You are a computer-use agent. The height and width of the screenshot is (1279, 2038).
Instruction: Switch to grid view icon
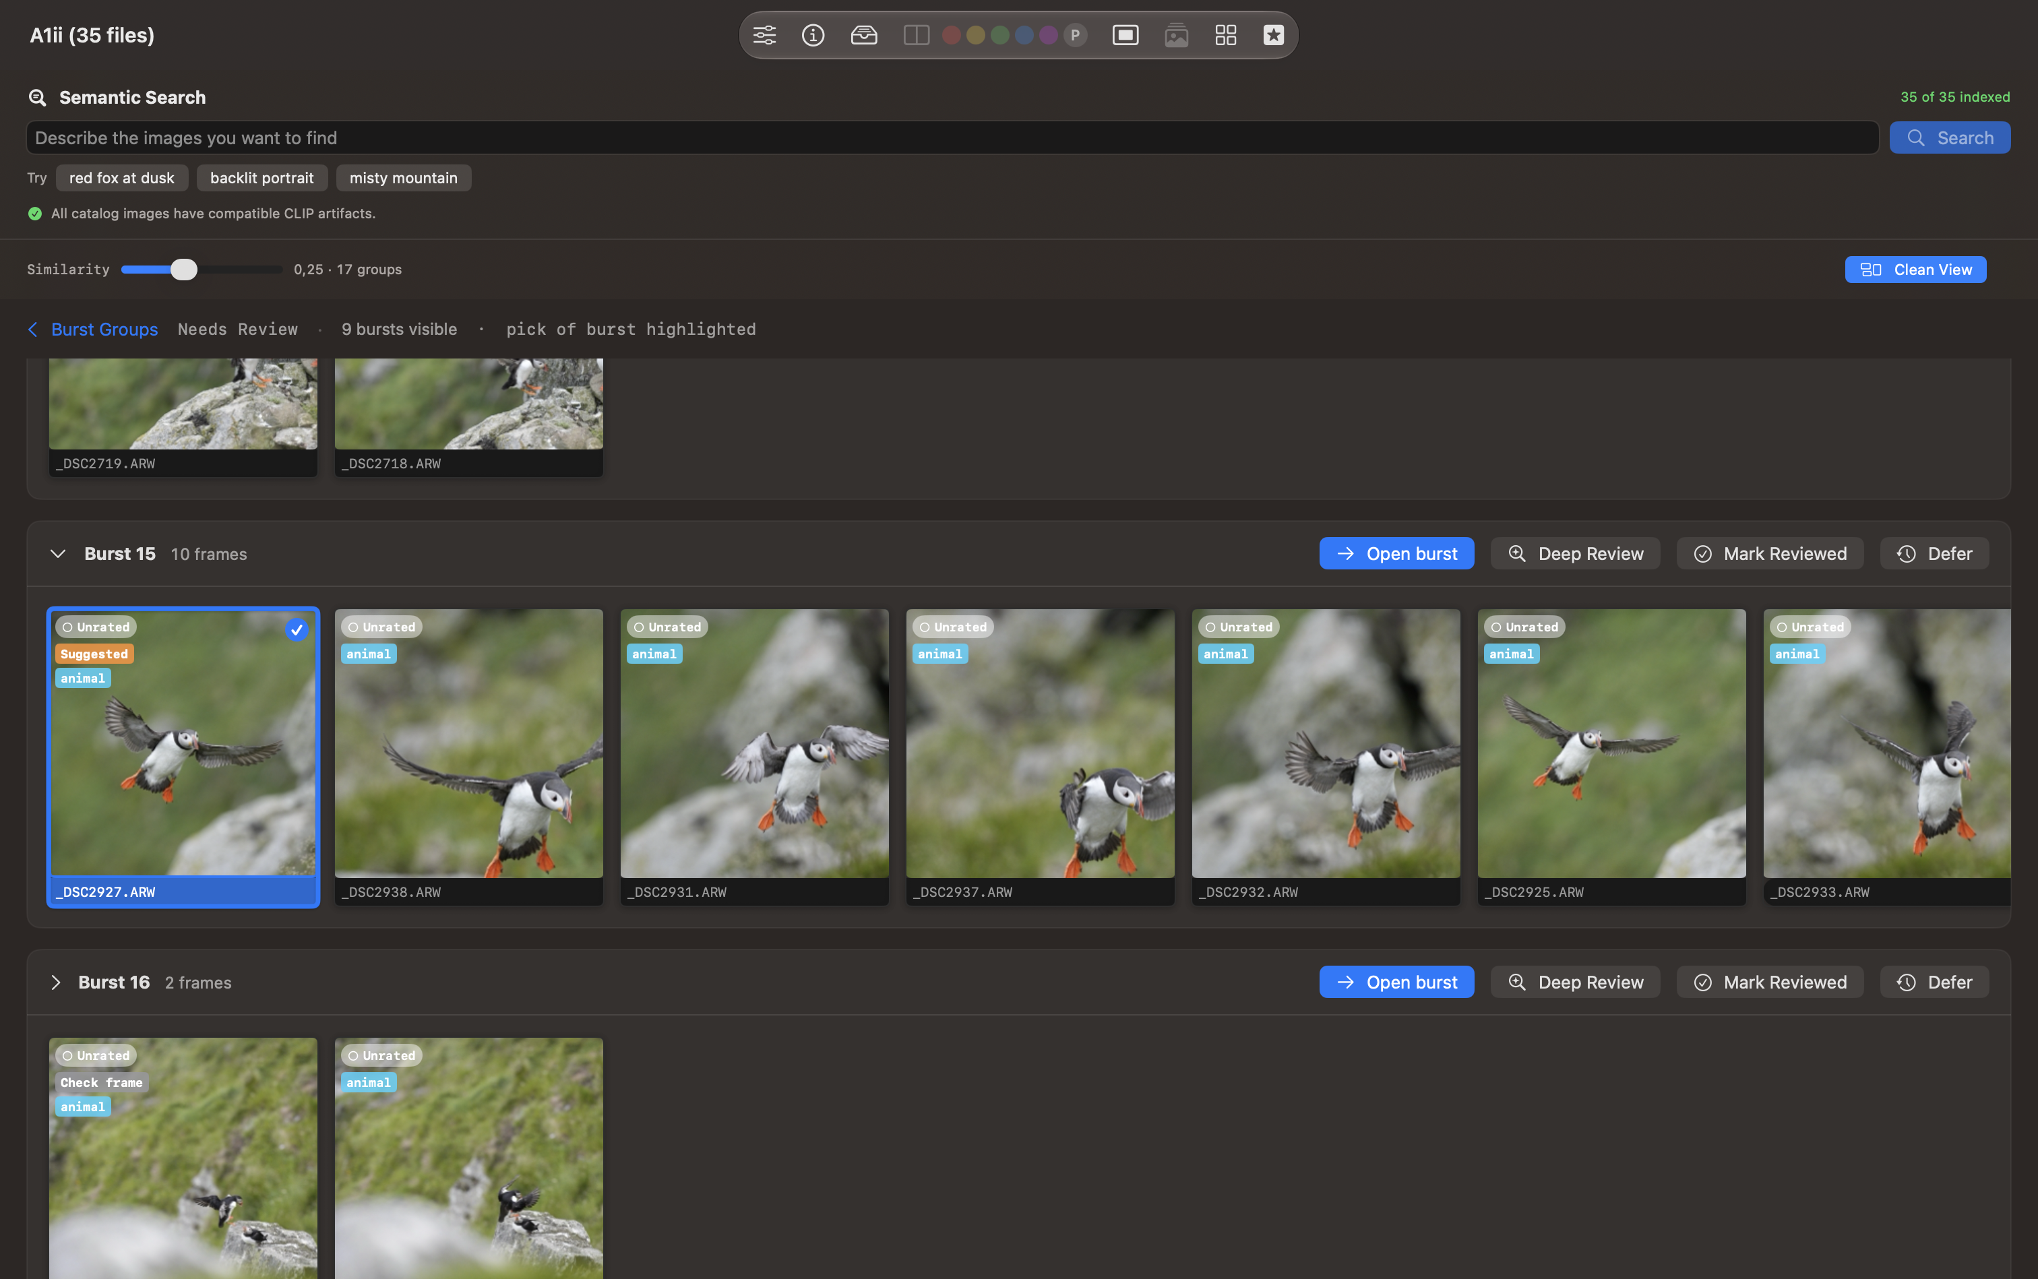pyautogui.click(x=1226, y=34)
